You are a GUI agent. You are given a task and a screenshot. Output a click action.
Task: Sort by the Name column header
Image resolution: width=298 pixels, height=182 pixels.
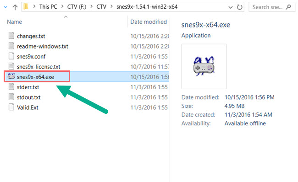15,22
